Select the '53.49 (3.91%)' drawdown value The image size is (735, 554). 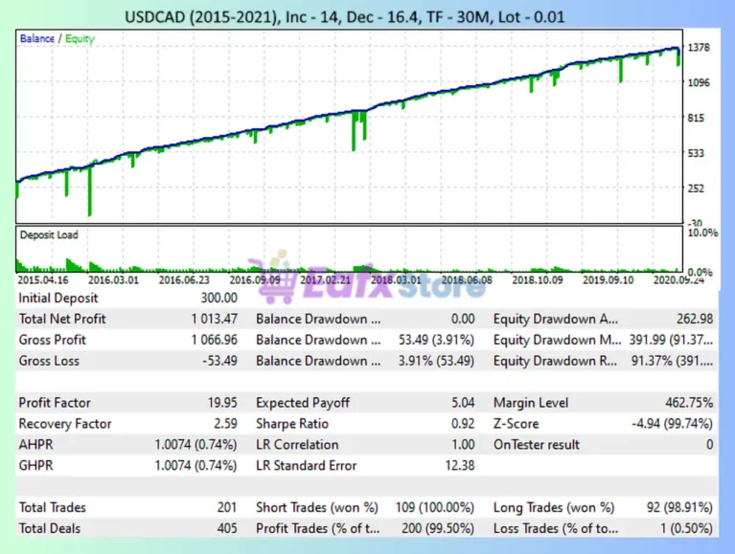pyautogui.click(x=436, y=341)
